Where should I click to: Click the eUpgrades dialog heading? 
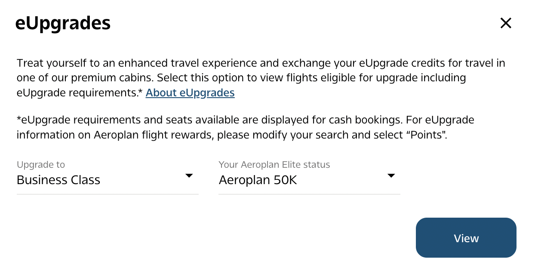(63, 23)
